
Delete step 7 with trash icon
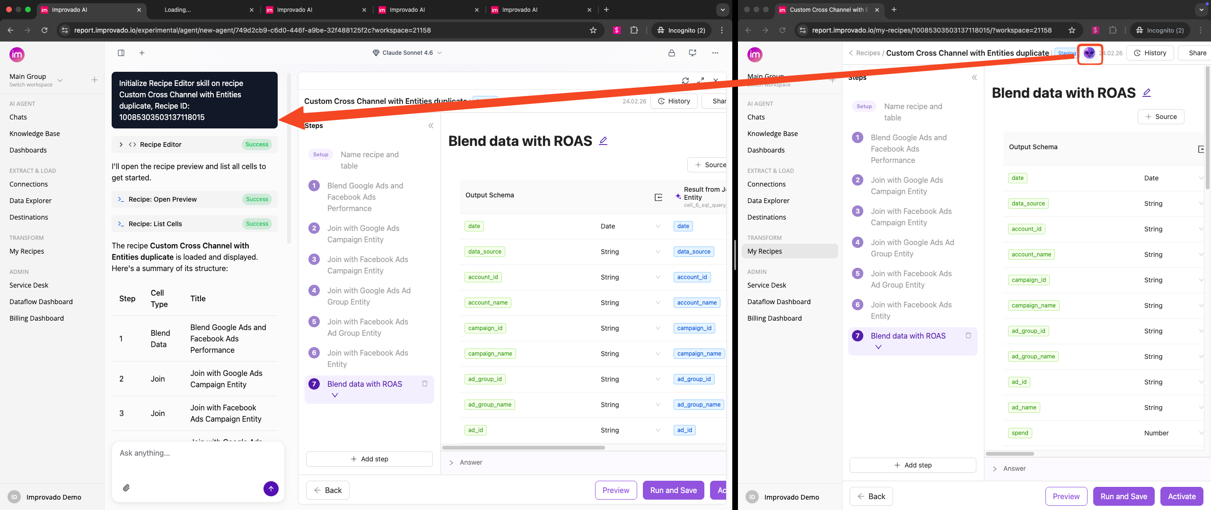click(425, 383)
